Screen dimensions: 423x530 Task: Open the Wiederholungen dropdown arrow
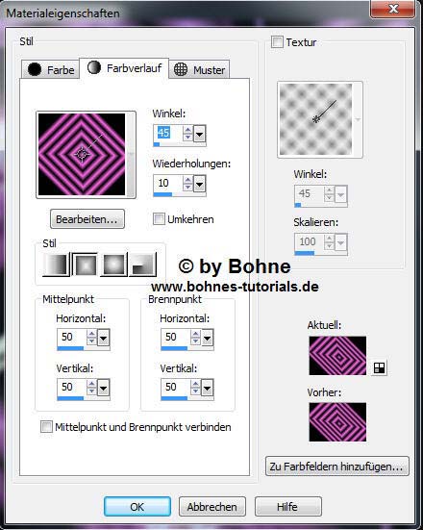point(200,184)
